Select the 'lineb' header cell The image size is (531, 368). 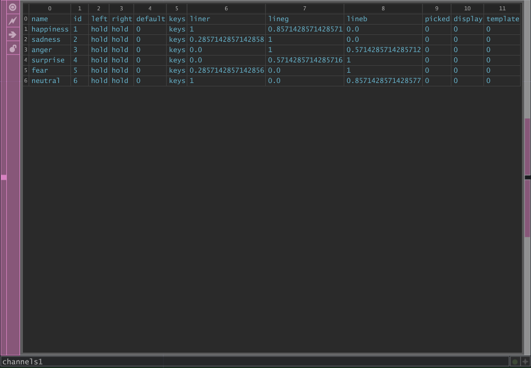383,19
